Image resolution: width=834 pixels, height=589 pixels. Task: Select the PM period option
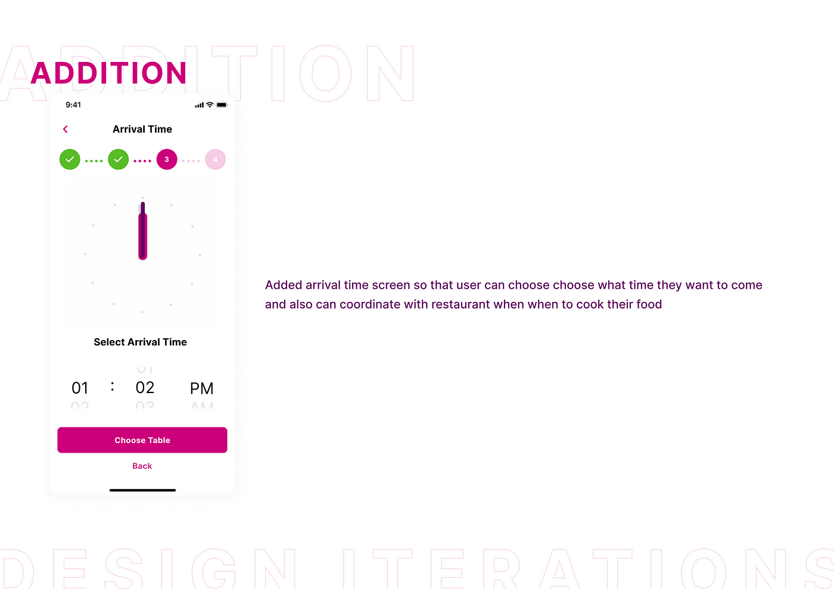click(x=202, y=389)
